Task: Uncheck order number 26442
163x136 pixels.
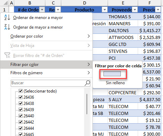Action: point(20,122)
